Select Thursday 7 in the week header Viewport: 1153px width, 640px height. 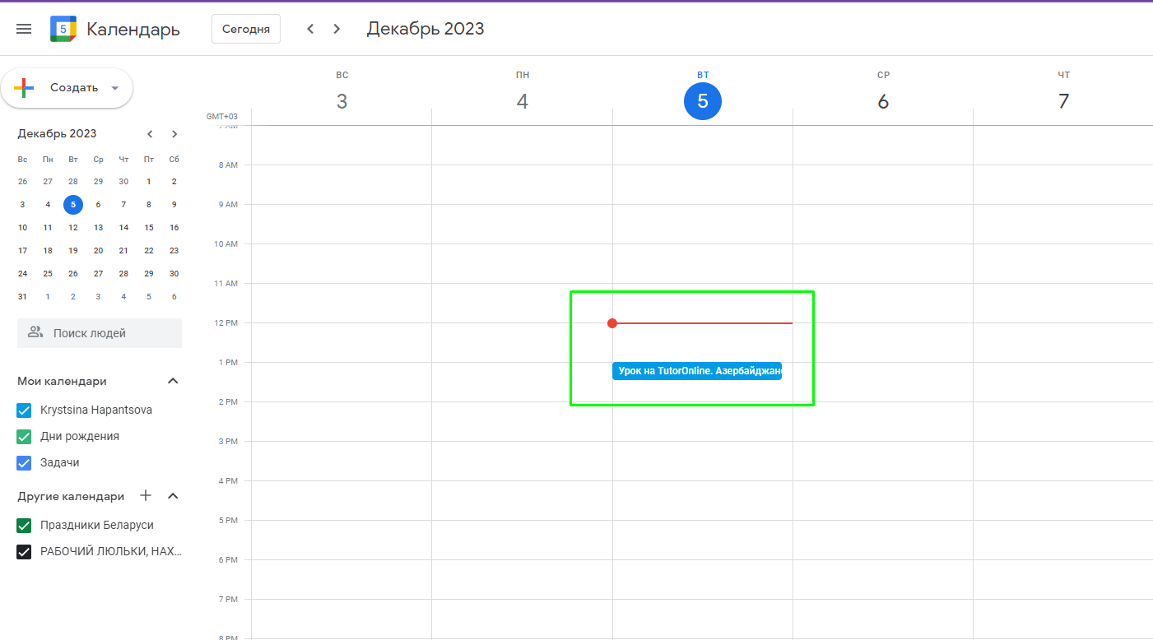(x=1063, y=101)
